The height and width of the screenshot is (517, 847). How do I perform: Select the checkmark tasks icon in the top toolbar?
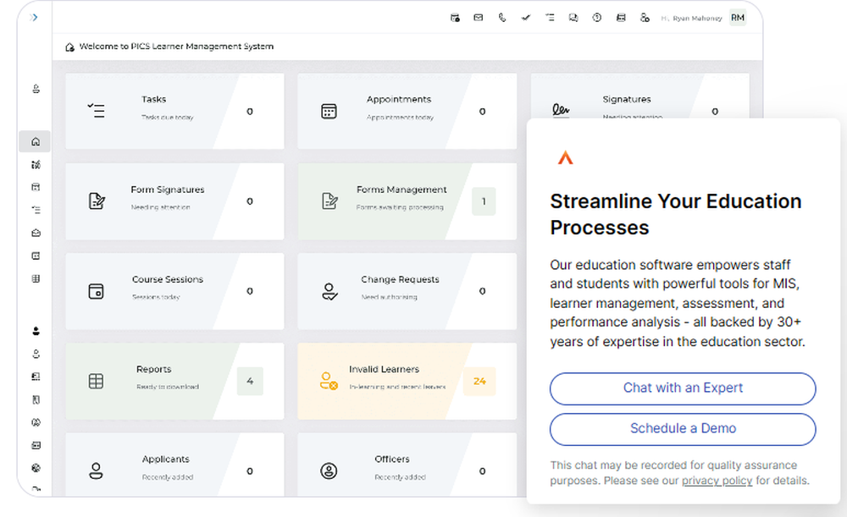click(525, 17)
